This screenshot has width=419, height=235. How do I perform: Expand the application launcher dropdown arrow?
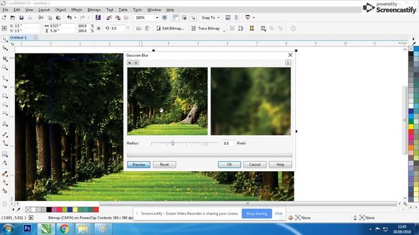[253, 18]
